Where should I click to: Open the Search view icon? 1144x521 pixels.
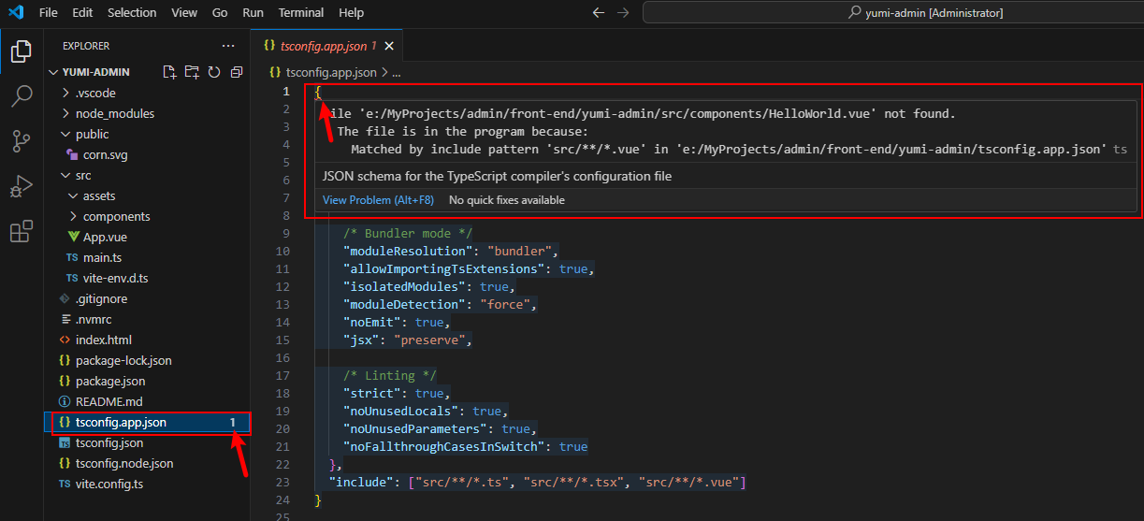(22, 95)
